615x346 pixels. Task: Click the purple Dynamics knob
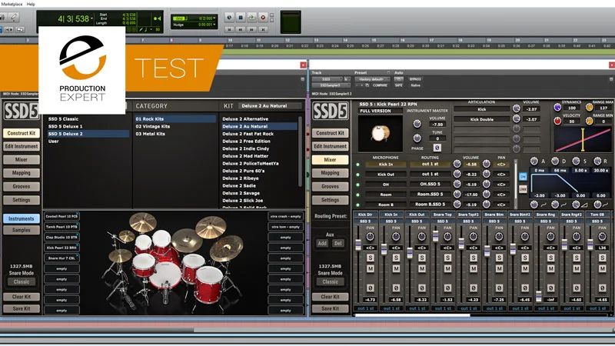coord(557,107)
